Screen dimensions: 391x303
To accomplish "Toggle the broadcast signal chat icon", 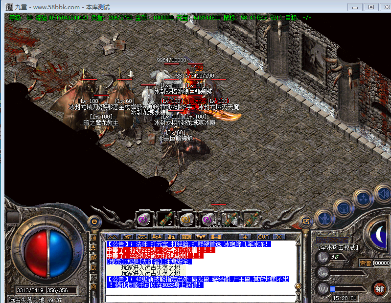I will coord(94,277).
